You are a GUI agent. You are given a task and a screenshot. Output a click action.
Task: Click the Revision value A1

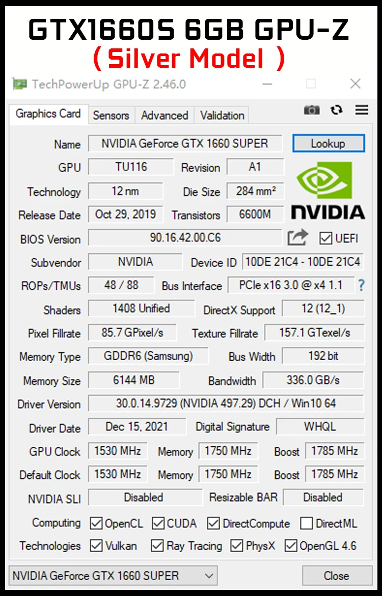click(x=255, y=167)
